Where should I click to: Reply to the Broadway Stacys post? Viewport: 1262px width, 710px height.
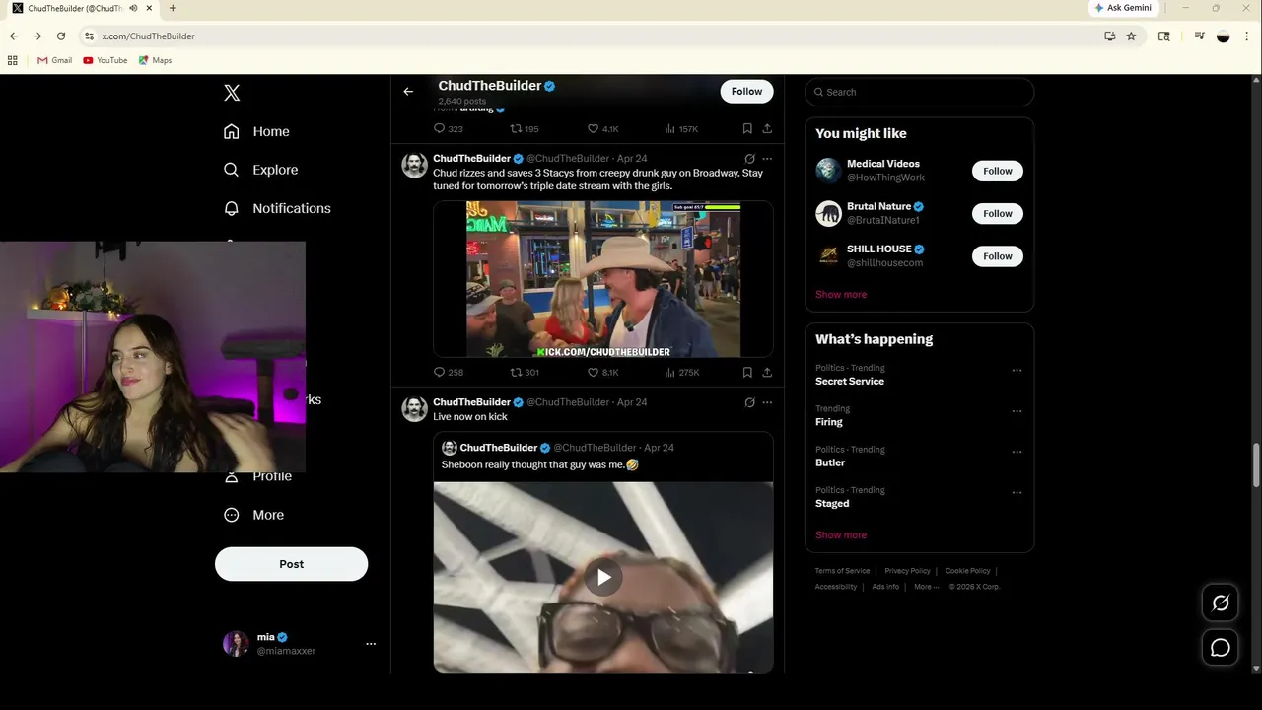coord(449,373)
